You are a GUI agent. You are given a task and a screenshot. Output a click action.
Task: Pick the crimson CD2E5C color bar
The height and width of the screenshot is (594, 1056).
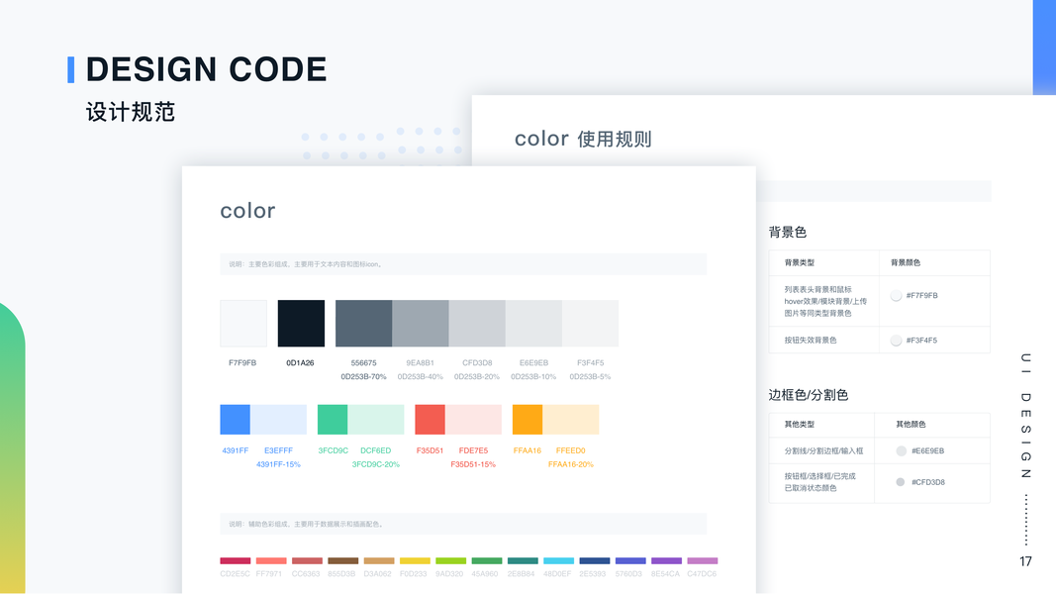point(235,560)
